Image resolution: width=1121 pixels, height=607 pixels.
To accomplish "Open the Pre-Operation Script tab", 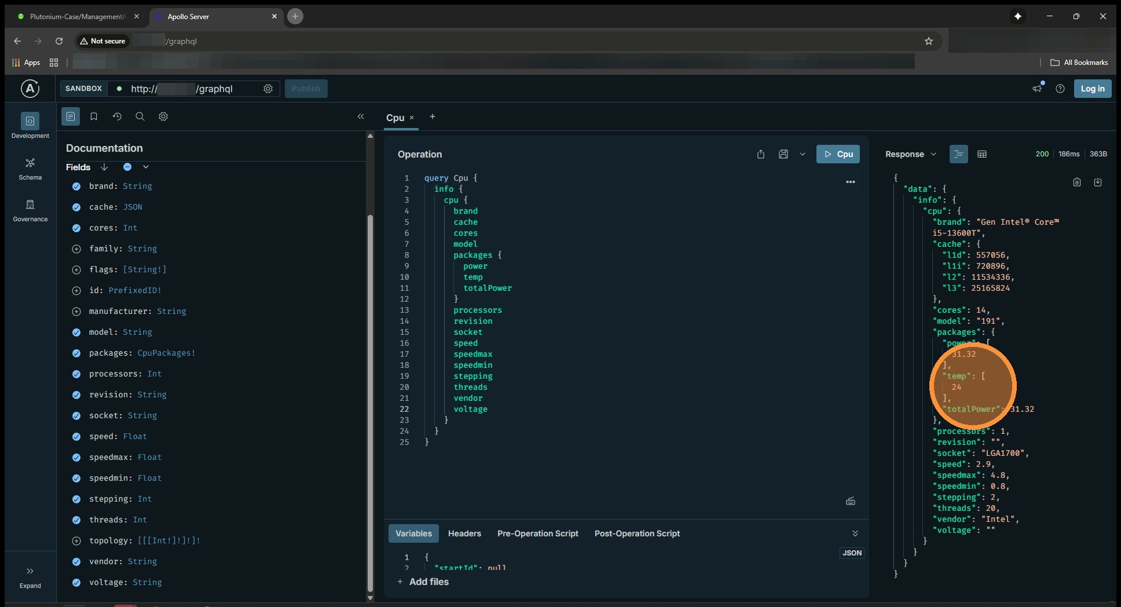I will click(x=537, y=533).
